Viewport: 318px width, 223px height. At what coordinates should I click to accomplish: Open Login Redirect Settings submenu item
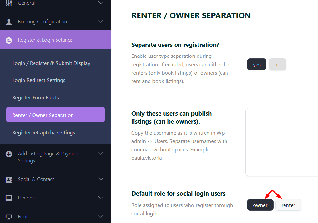39,80
